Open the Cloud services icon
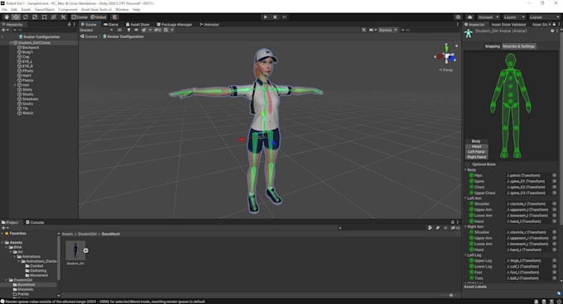 click(x=469, y=17)
